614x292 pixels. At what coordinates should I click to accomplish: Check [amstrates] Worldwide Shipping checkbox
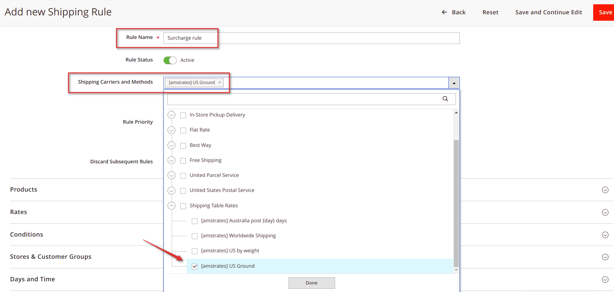pos(195,236)
